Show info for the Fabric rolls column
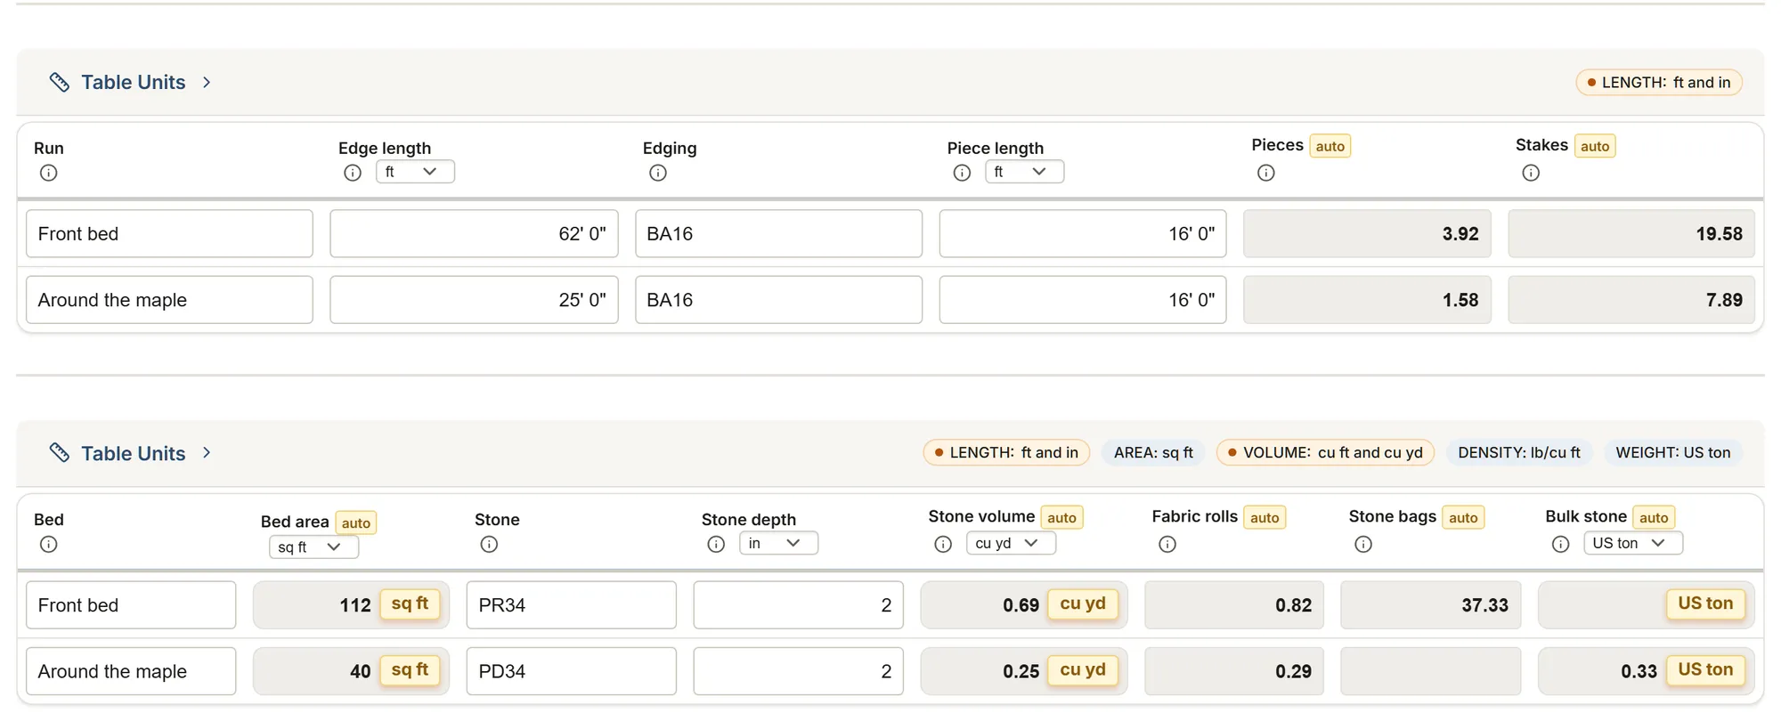The image size is (1781, 721). pyautogui.click(x=1167, y=544)
